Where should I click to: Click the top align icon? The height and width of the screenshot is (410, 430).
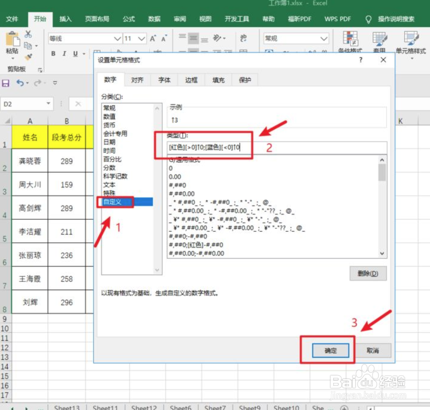pos(183,37)
